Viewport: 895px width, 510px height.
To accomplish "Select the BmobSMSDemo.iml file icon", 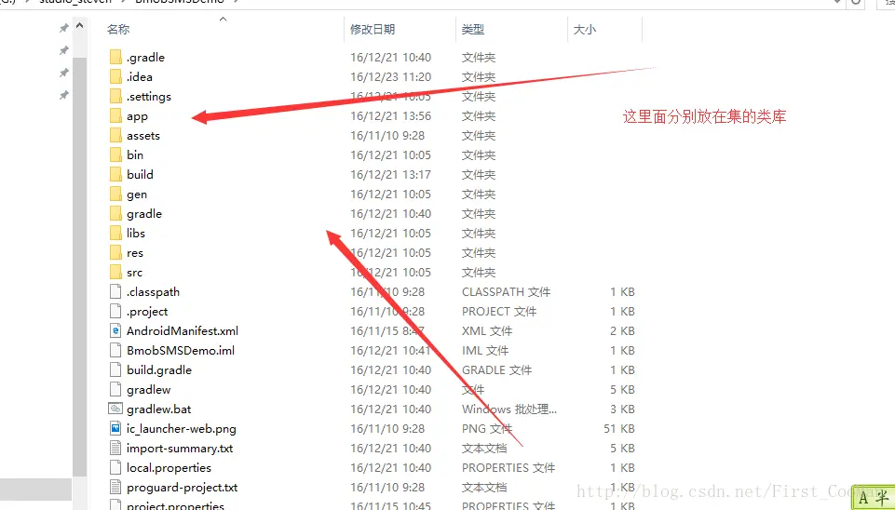I will [115, 351].
